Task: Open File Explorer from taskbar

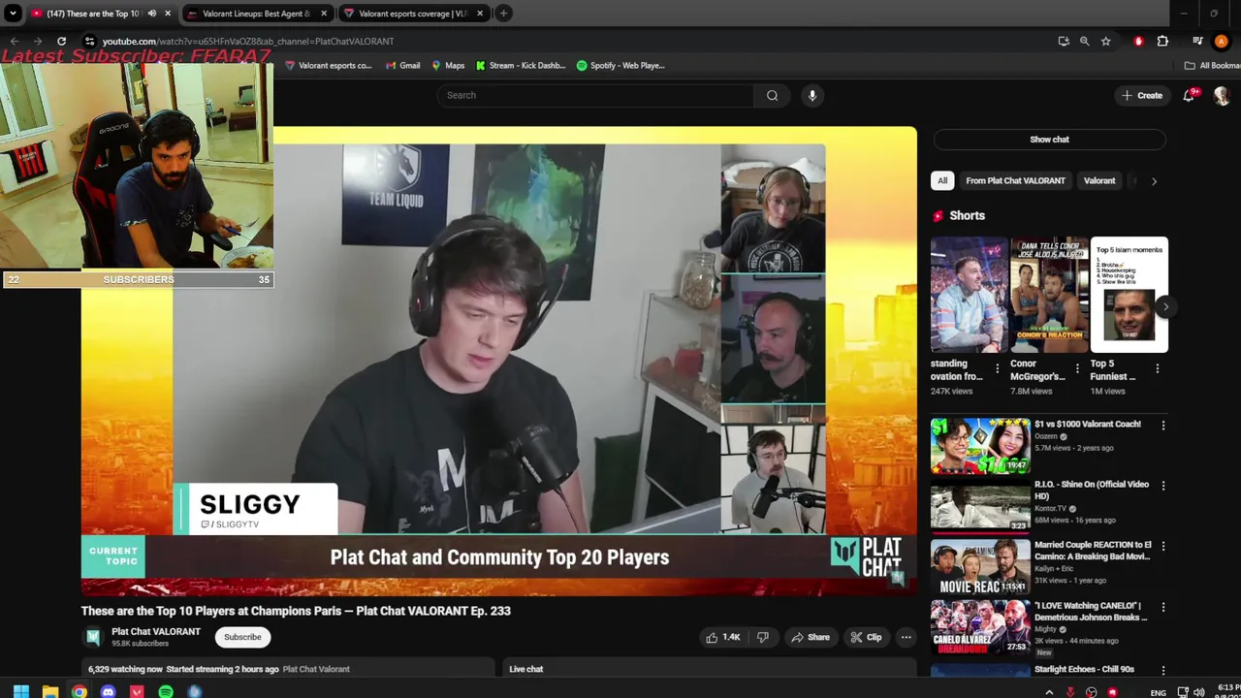Action: pyautogui.click(x=50, y=692)
